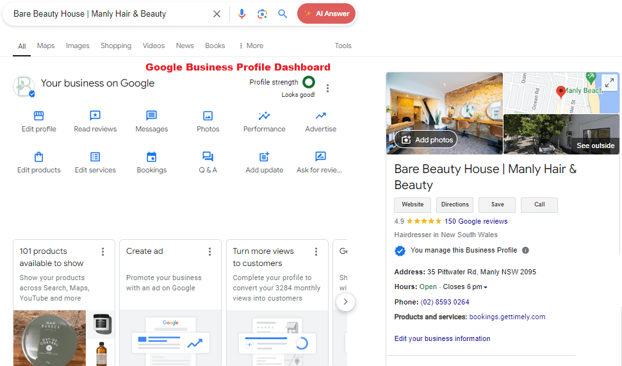This screenshot has width=622, height=366.
Task: Open the Q & A chat icon
Action: (x=208, y=156)
